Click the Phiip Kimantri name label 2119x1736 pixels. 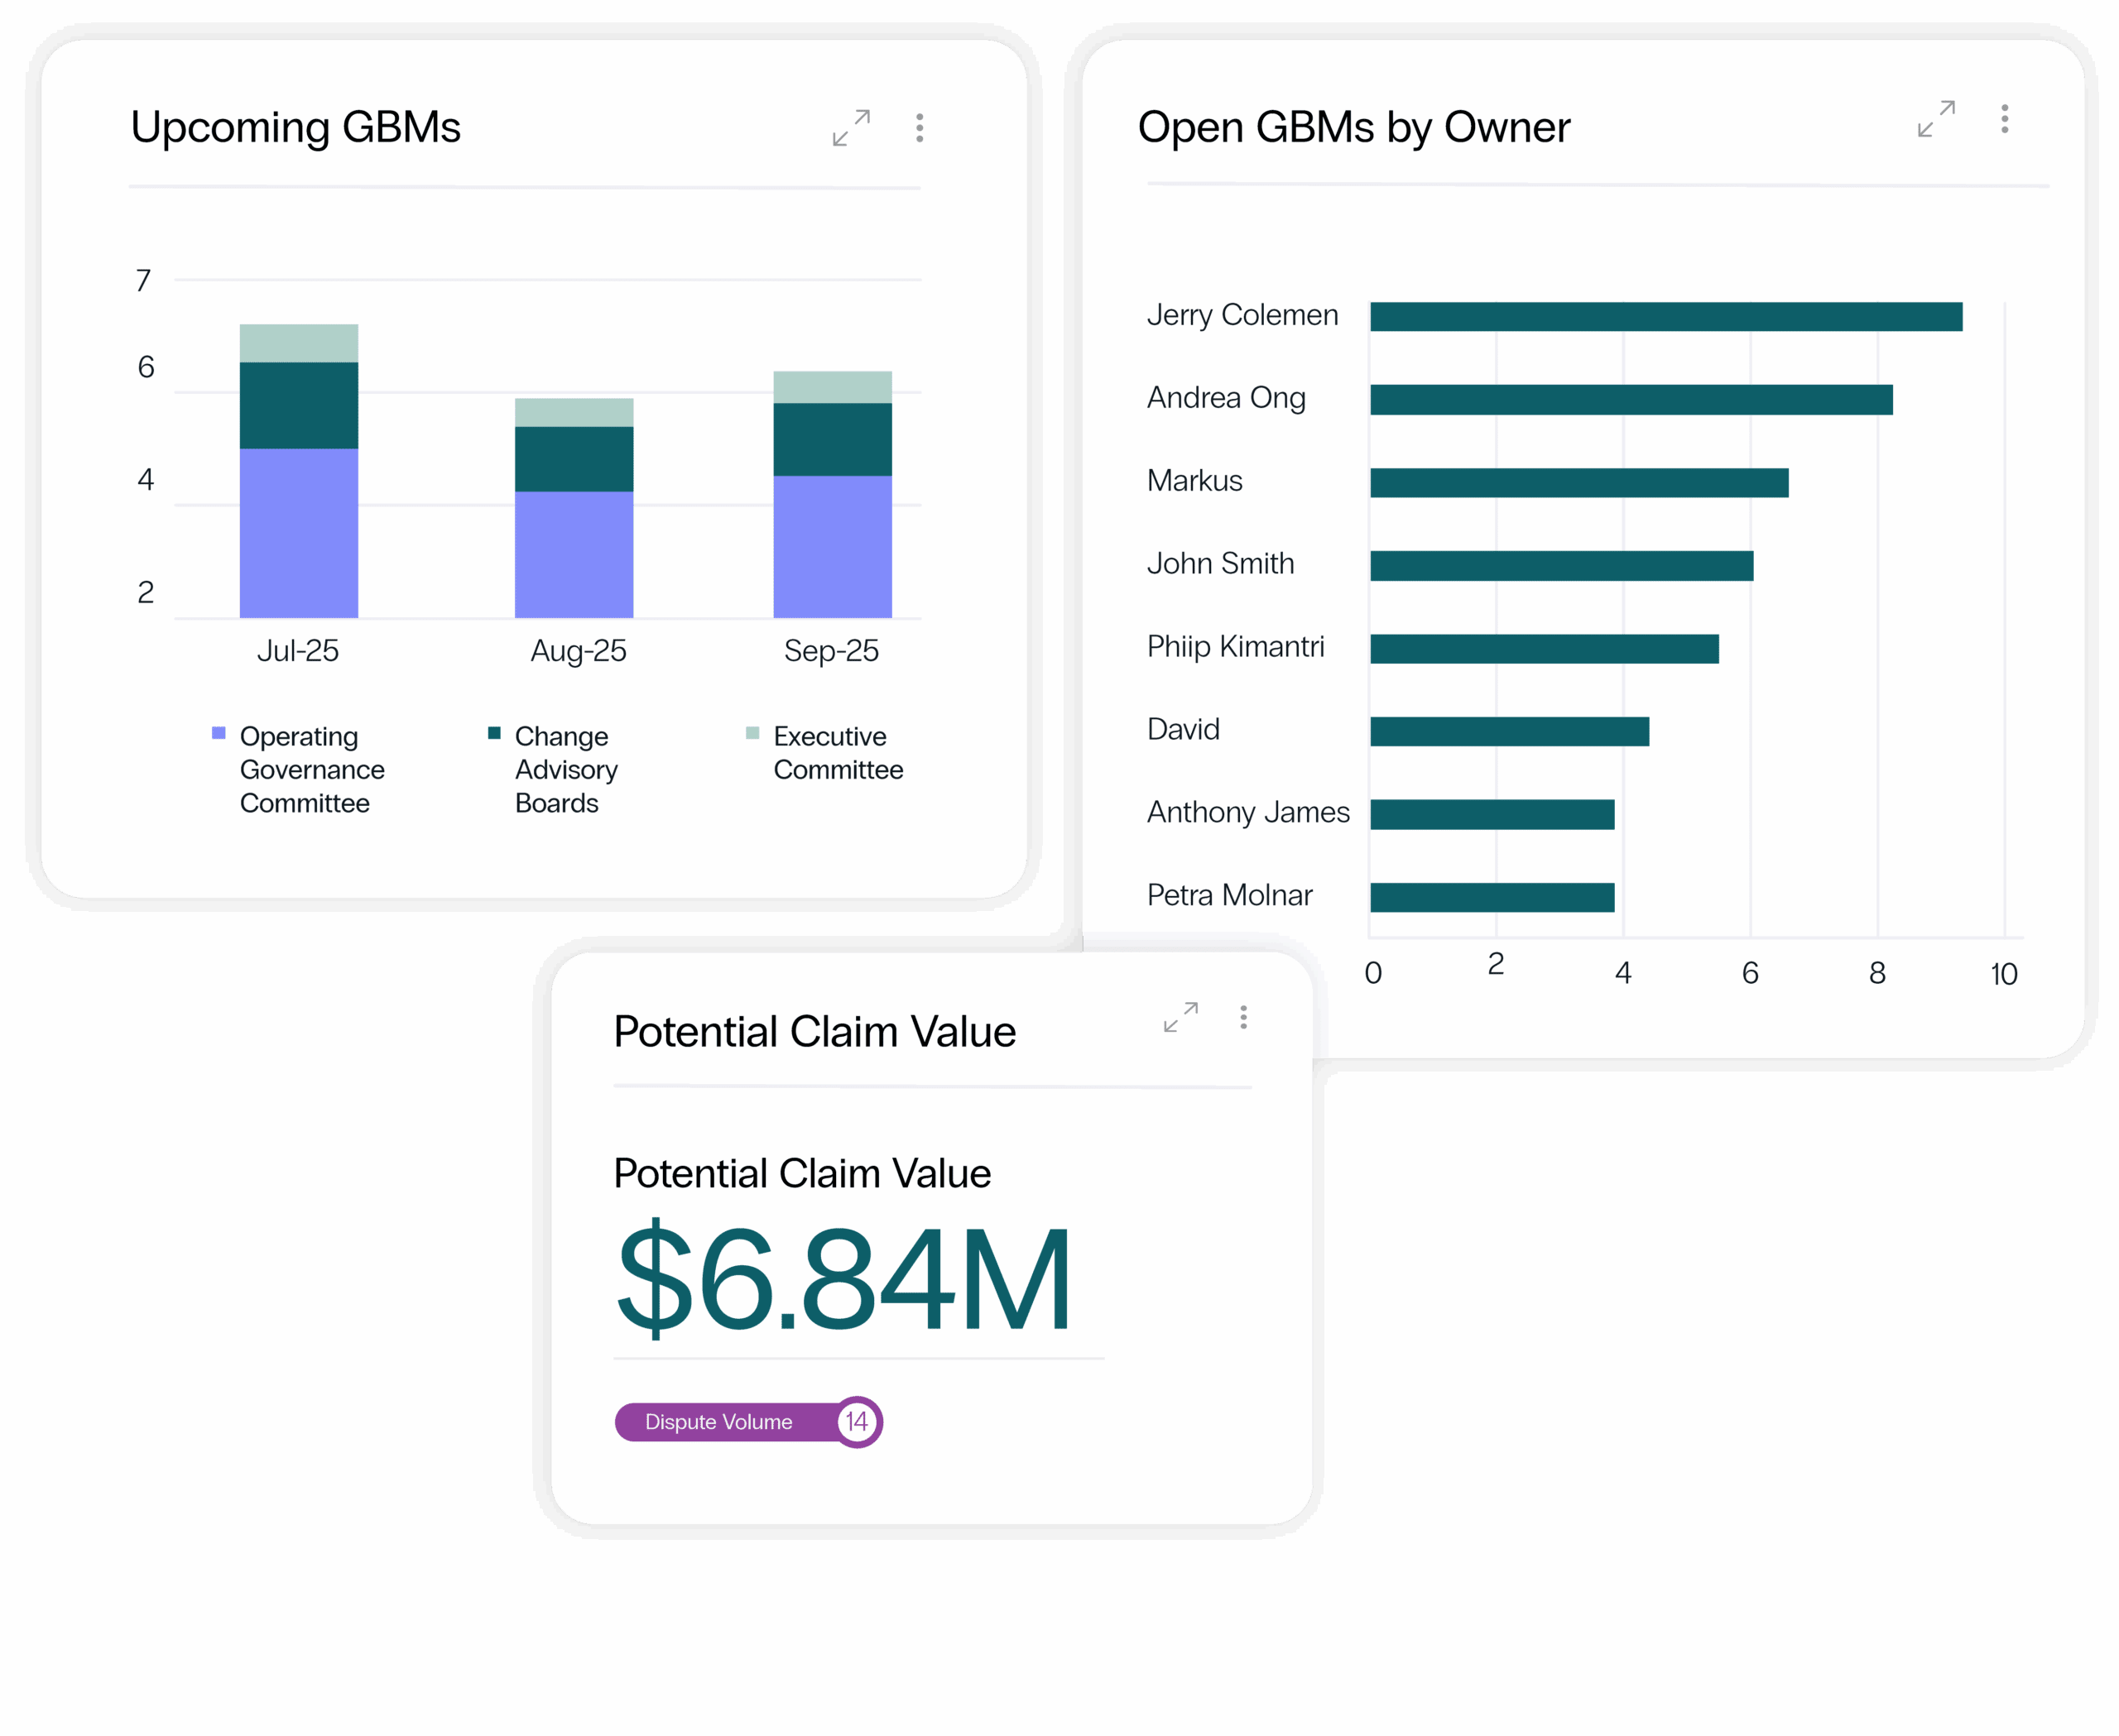click(1236, 647)
